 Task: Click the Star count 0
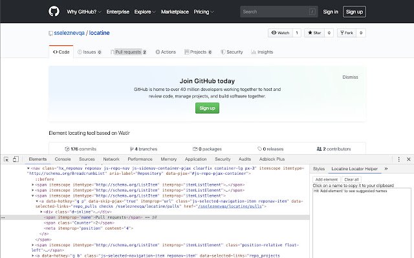329,33
